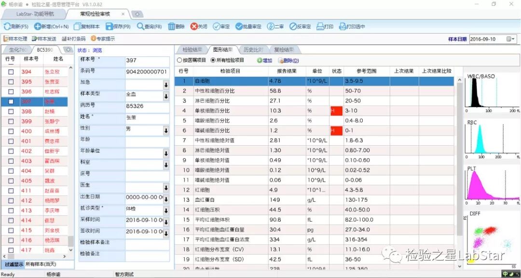Close the 常规检验审核 tab
The image size is (521, 278).
[123, 14]
